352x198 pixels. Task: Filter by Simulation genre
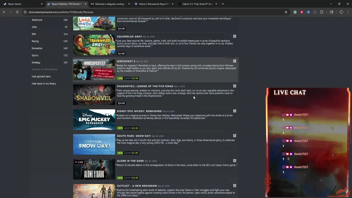click(37, 48)
